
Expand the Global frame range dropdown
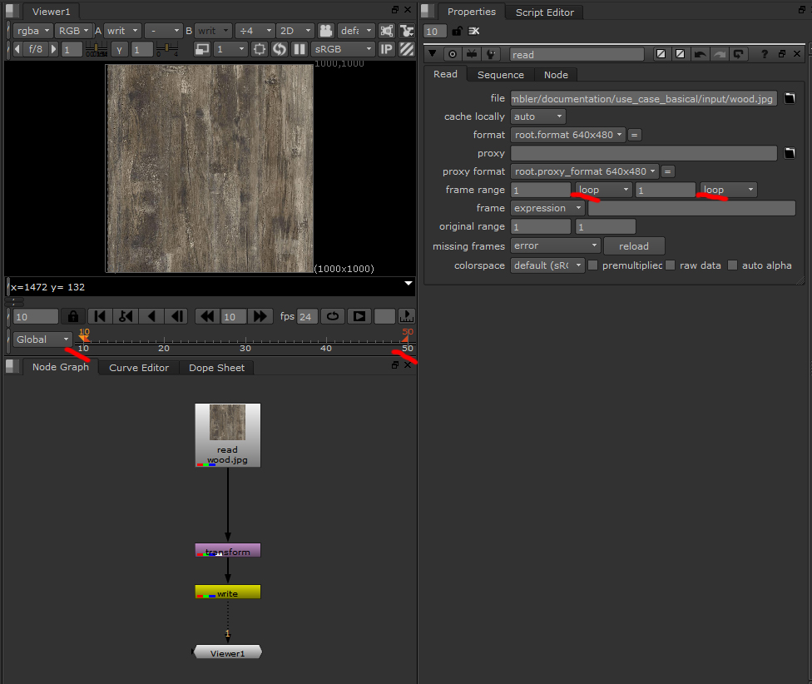point(42,340)
